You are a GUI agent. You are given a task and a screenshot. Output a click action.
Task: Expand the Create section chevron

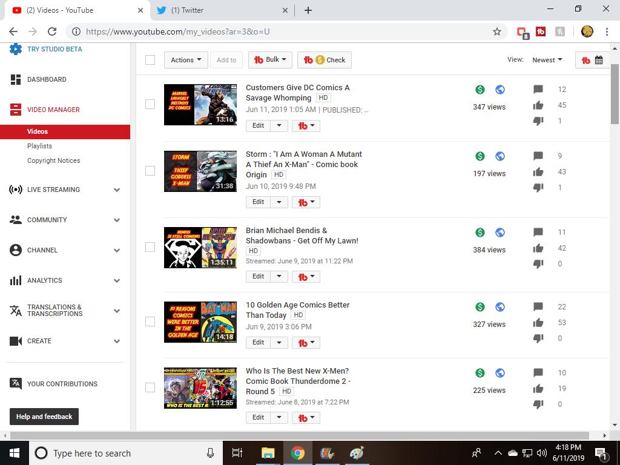click(x=117, y=341)
